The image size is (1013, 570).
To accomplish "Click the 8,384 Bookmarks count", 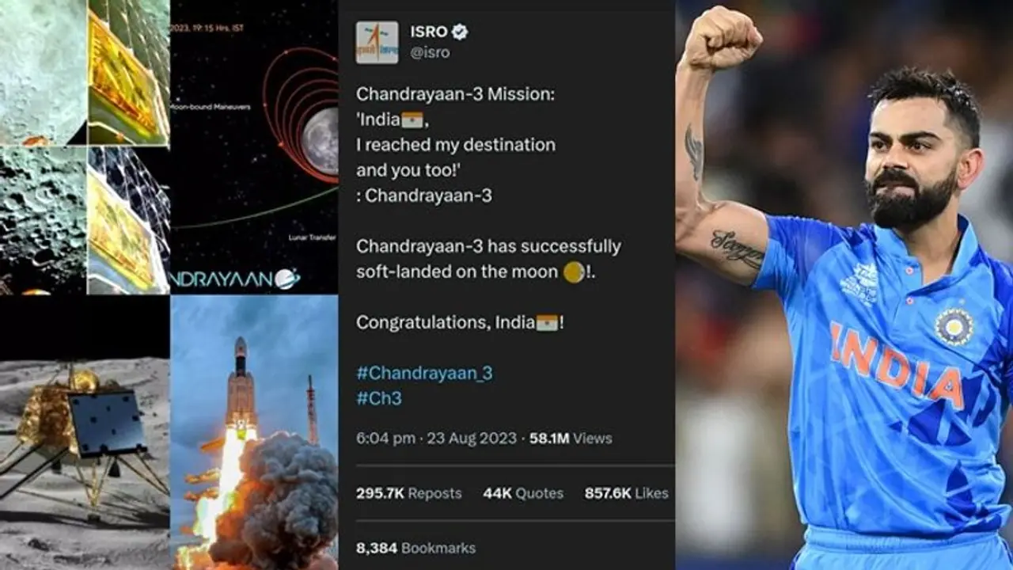I will click(x=415, y=548).
